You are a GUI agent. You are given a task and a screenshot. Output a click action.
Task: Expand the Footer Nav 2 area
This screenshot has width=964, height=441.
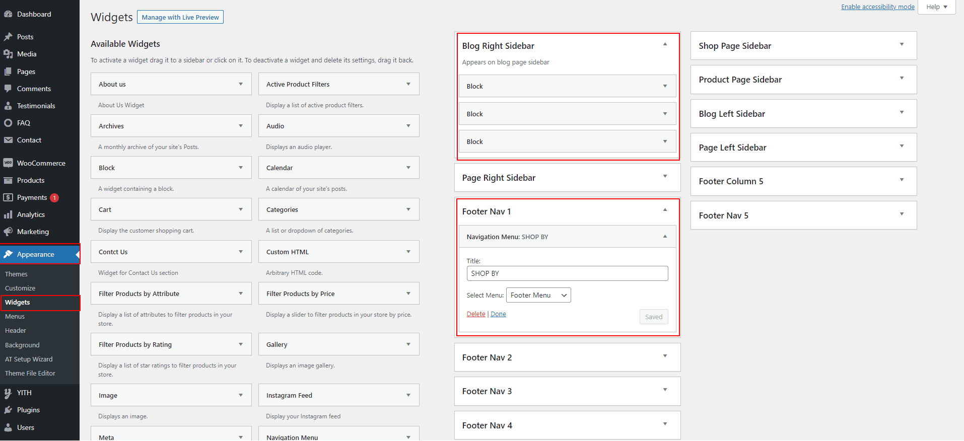[x=665, y=357]
